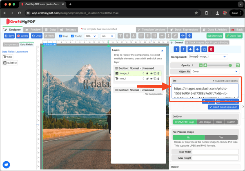
Task: Delete component with red trash button
Action: (x=211, y=49)
